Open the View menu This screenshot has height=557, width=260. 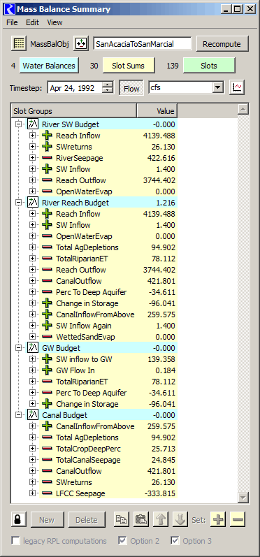55,22
